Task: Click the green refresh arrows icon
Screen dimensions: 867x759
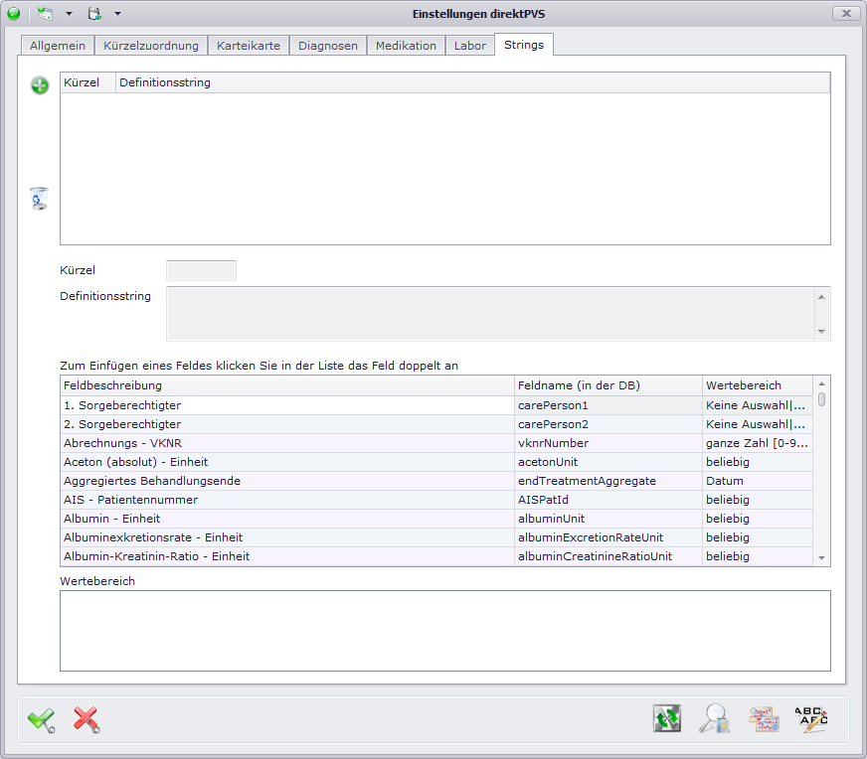Action: [667, 718]
